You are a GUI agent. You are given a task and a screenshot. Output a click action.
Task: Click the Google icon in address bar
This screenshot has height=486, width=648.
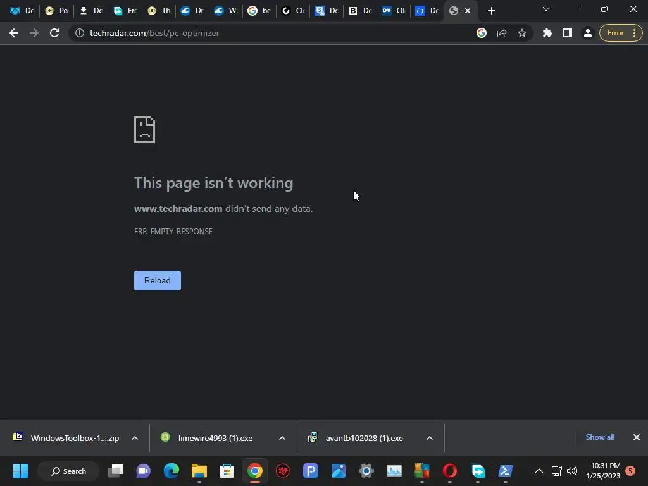click(x=482, y=33)
